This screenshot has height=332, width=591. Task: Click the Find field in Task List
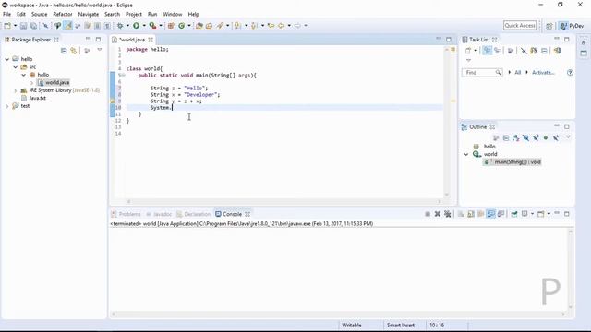482,72
